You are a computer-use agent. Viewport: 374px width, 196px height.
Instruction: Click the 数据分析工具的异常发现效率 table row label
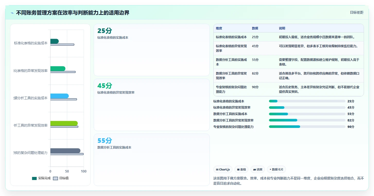pyautogui.click(x=231, y=76)
